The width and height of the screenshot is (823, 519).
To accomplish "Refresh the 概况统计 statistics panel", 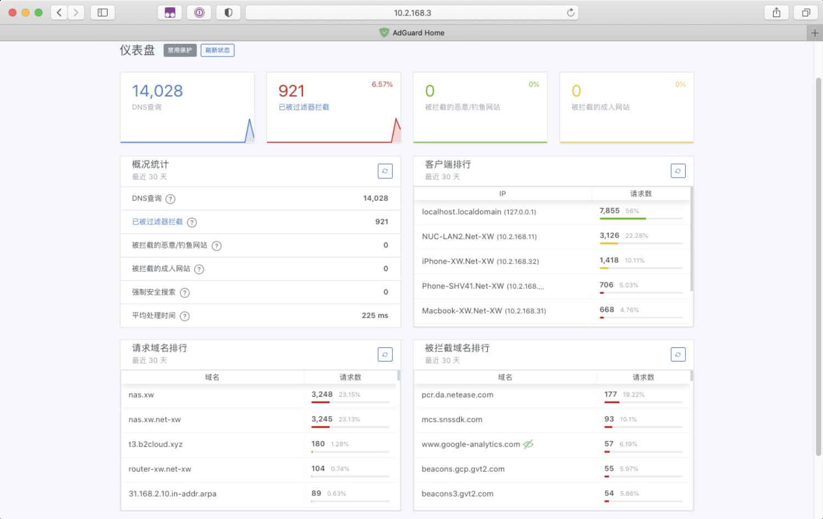I will click(x=385, y=171).
